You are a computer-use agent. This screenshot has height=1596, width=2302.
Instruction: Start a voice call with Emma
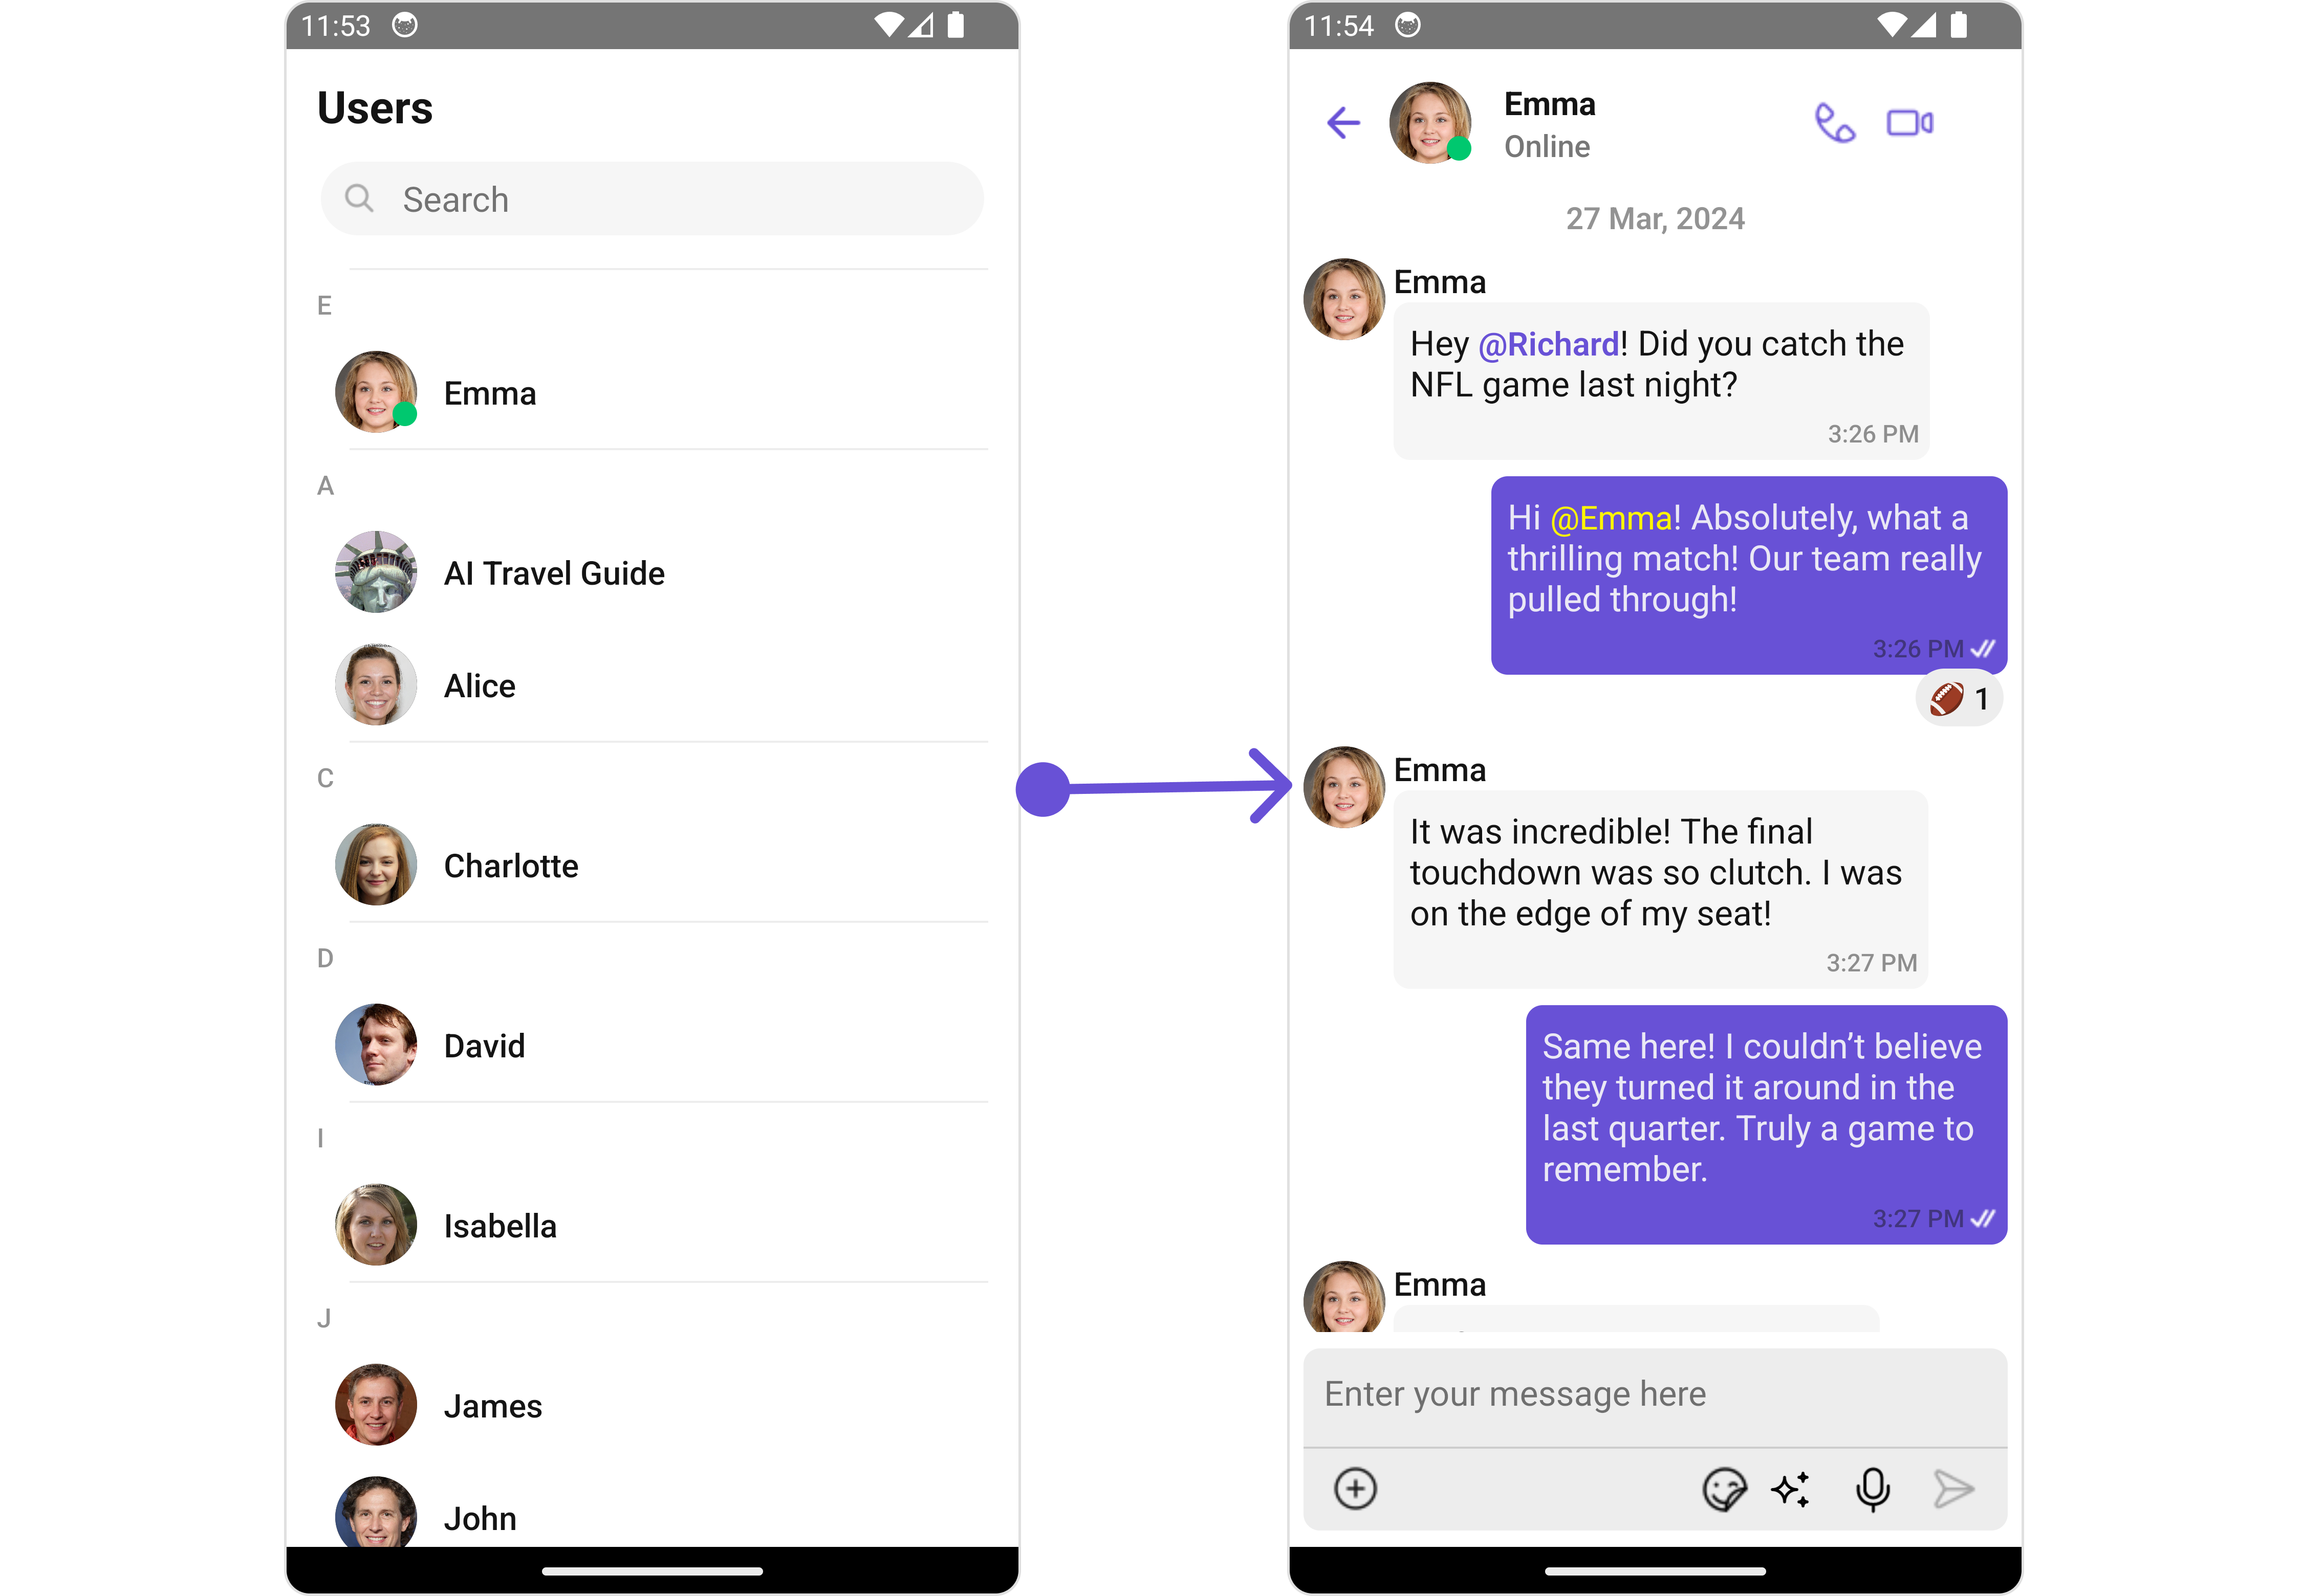[1834, 123]
